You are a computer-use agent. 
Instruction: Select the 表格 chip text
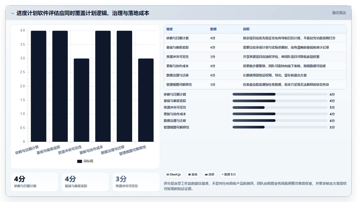(x=194, y=174)
